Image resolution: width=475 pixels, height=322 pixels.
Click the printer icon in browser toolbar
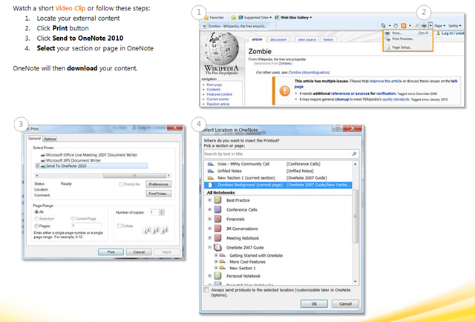(423, 24)
